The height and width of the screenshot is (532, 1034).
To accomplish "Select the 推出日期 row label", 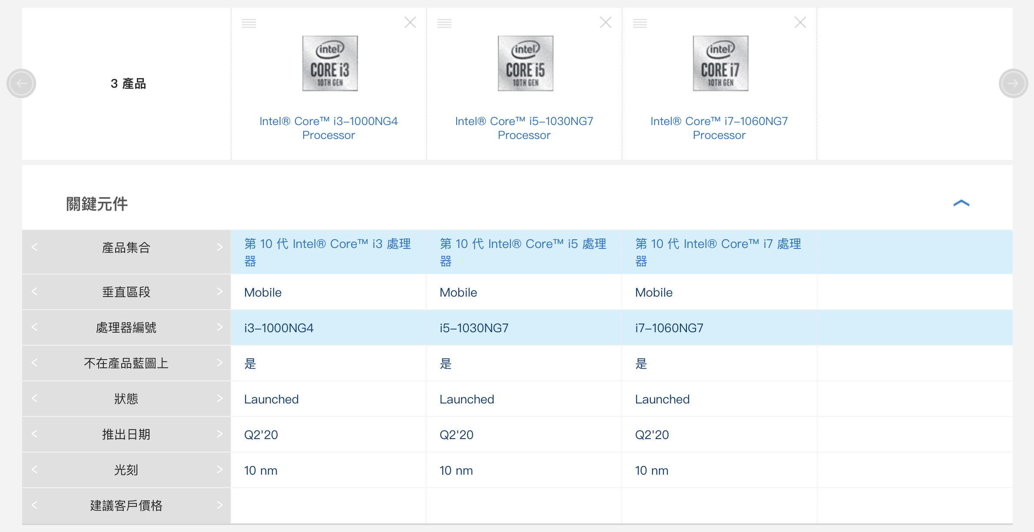I will [x=126, y=434].
